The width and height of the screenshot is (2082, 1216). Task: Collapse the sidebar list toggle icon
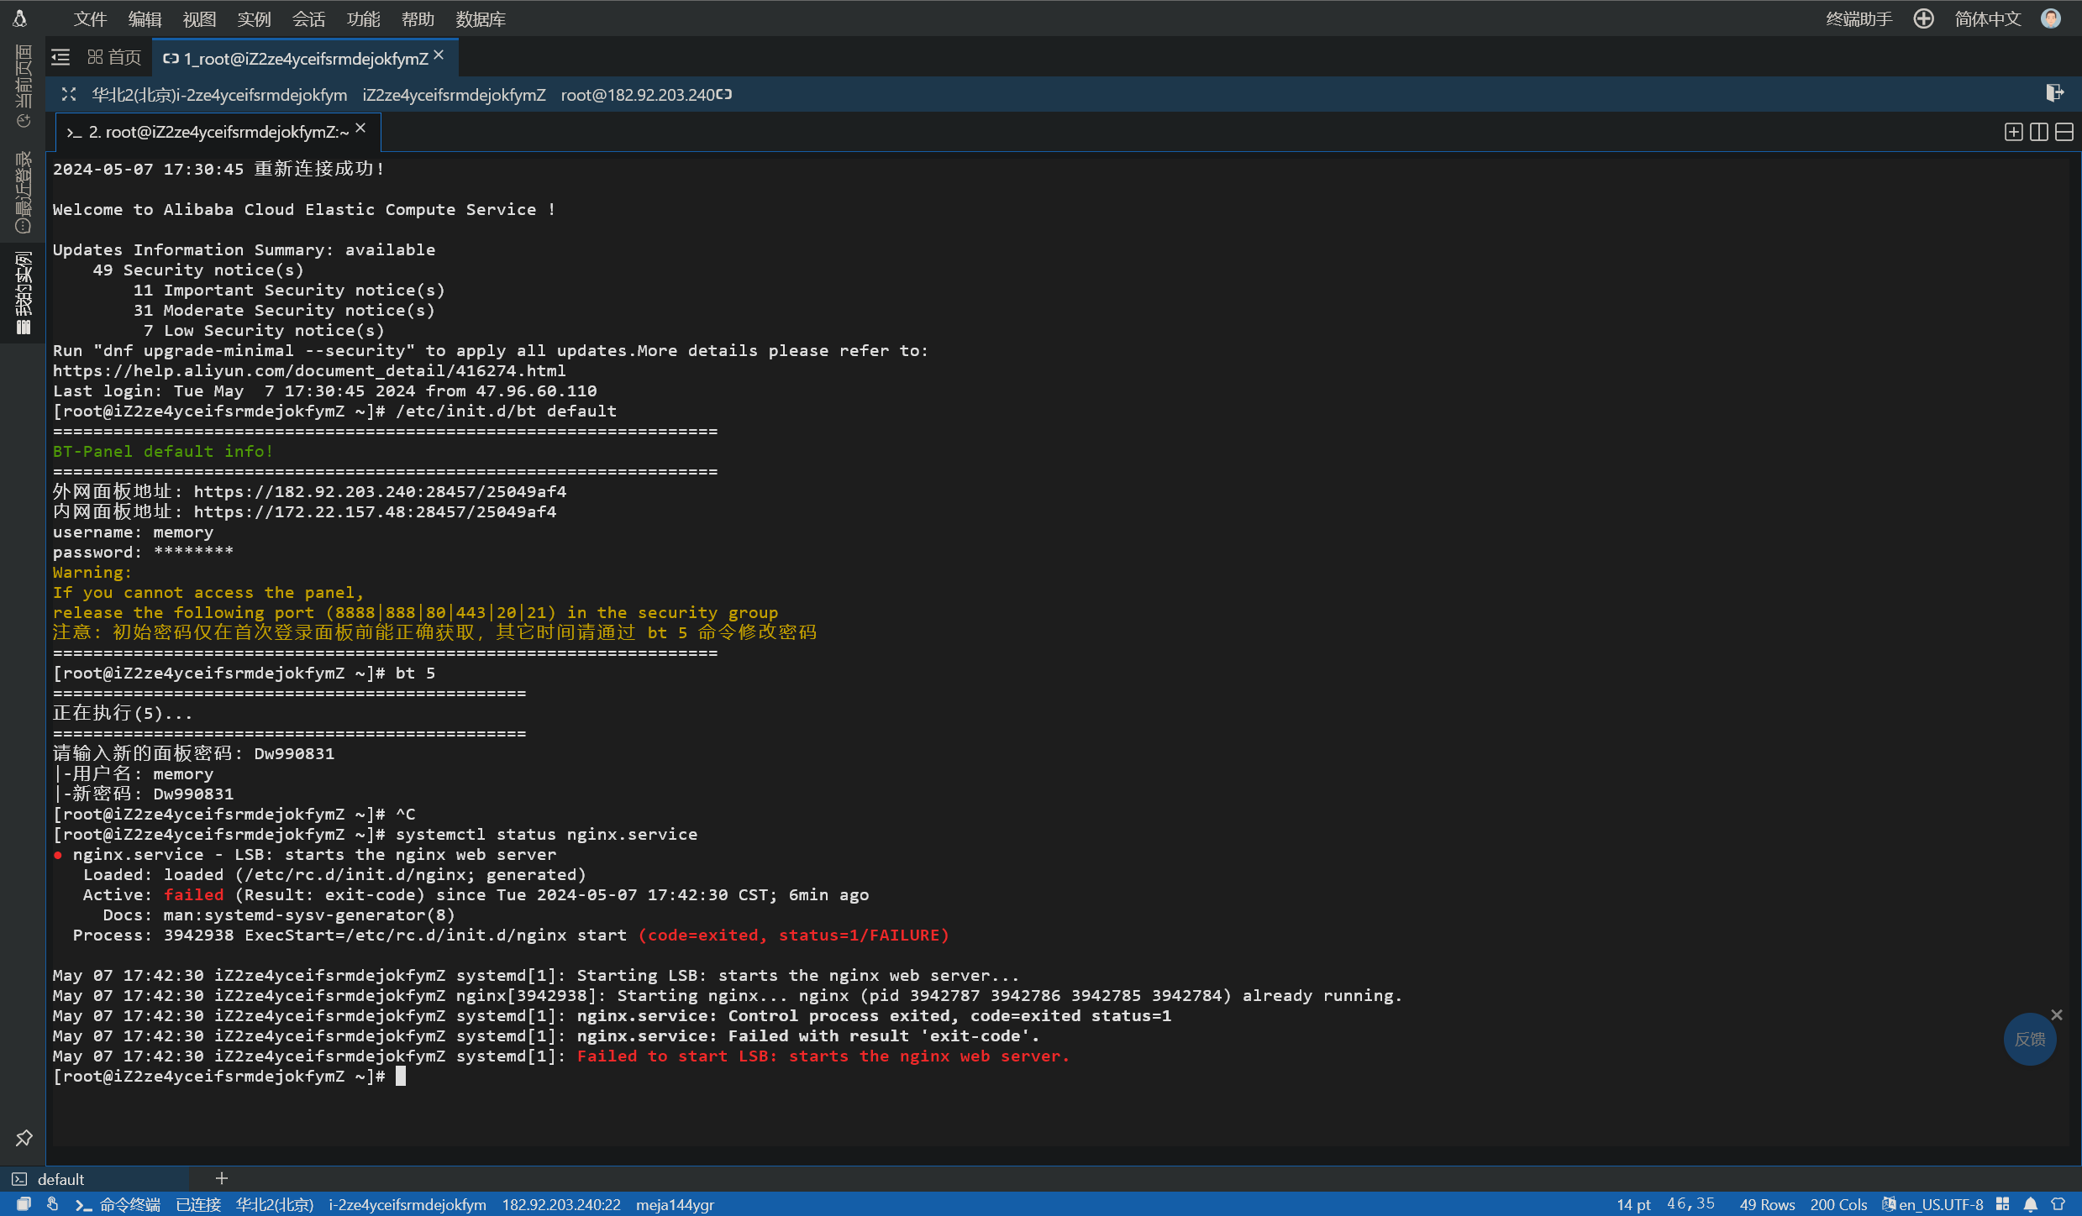pyautogui.click(x=60, y=57)
